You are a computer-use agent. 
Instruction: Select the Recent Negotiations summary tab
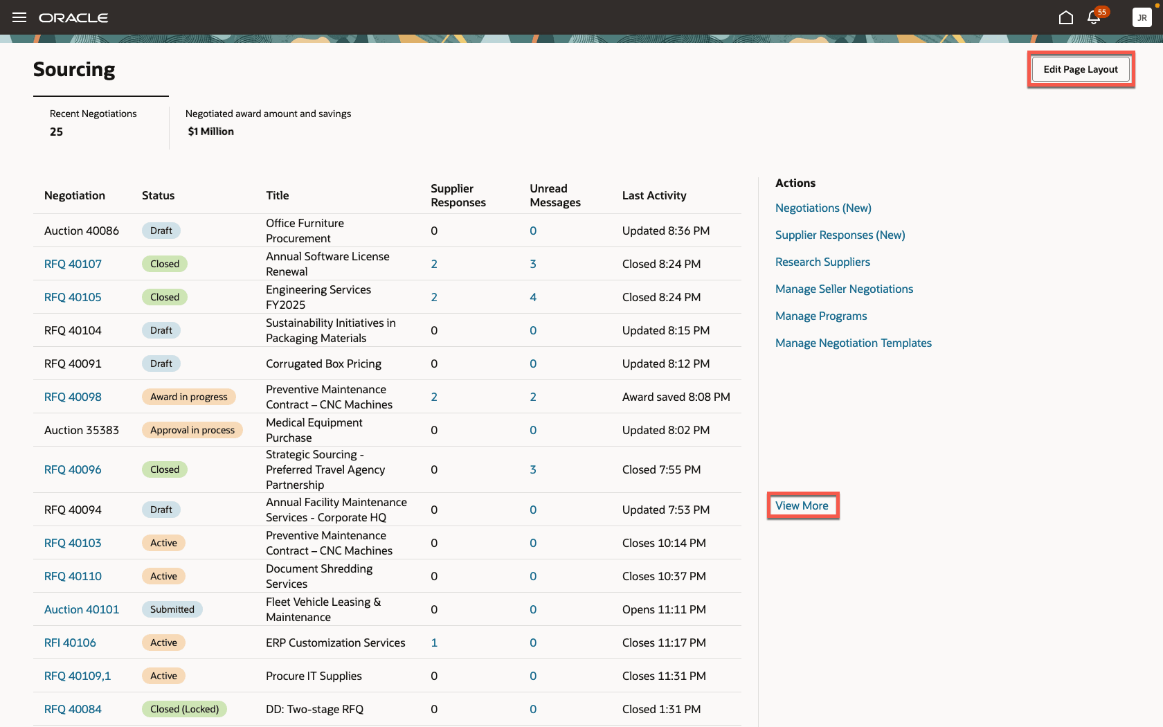tap(93, 122)
